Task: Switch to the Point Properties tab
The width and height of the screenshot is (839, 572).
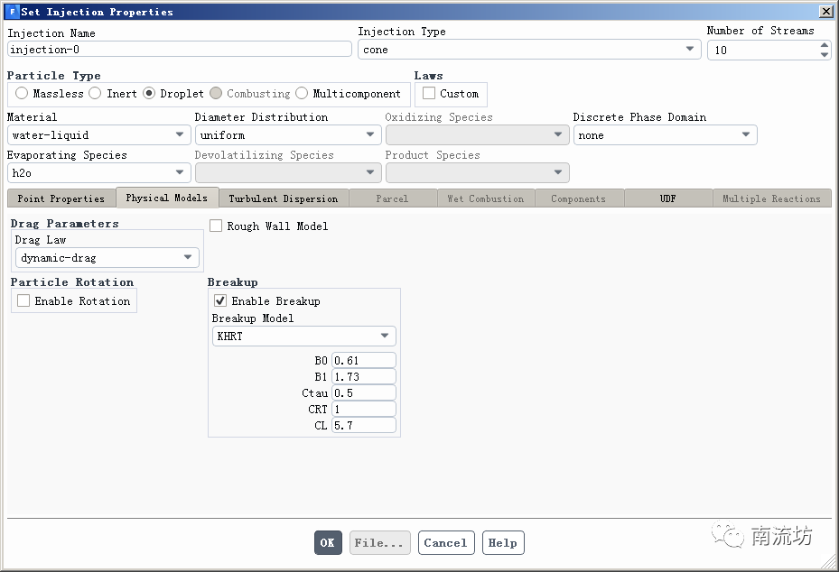Action: click(61, 198)
